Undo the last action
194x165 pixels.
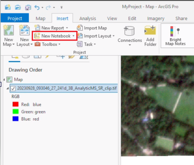point(37,7)
